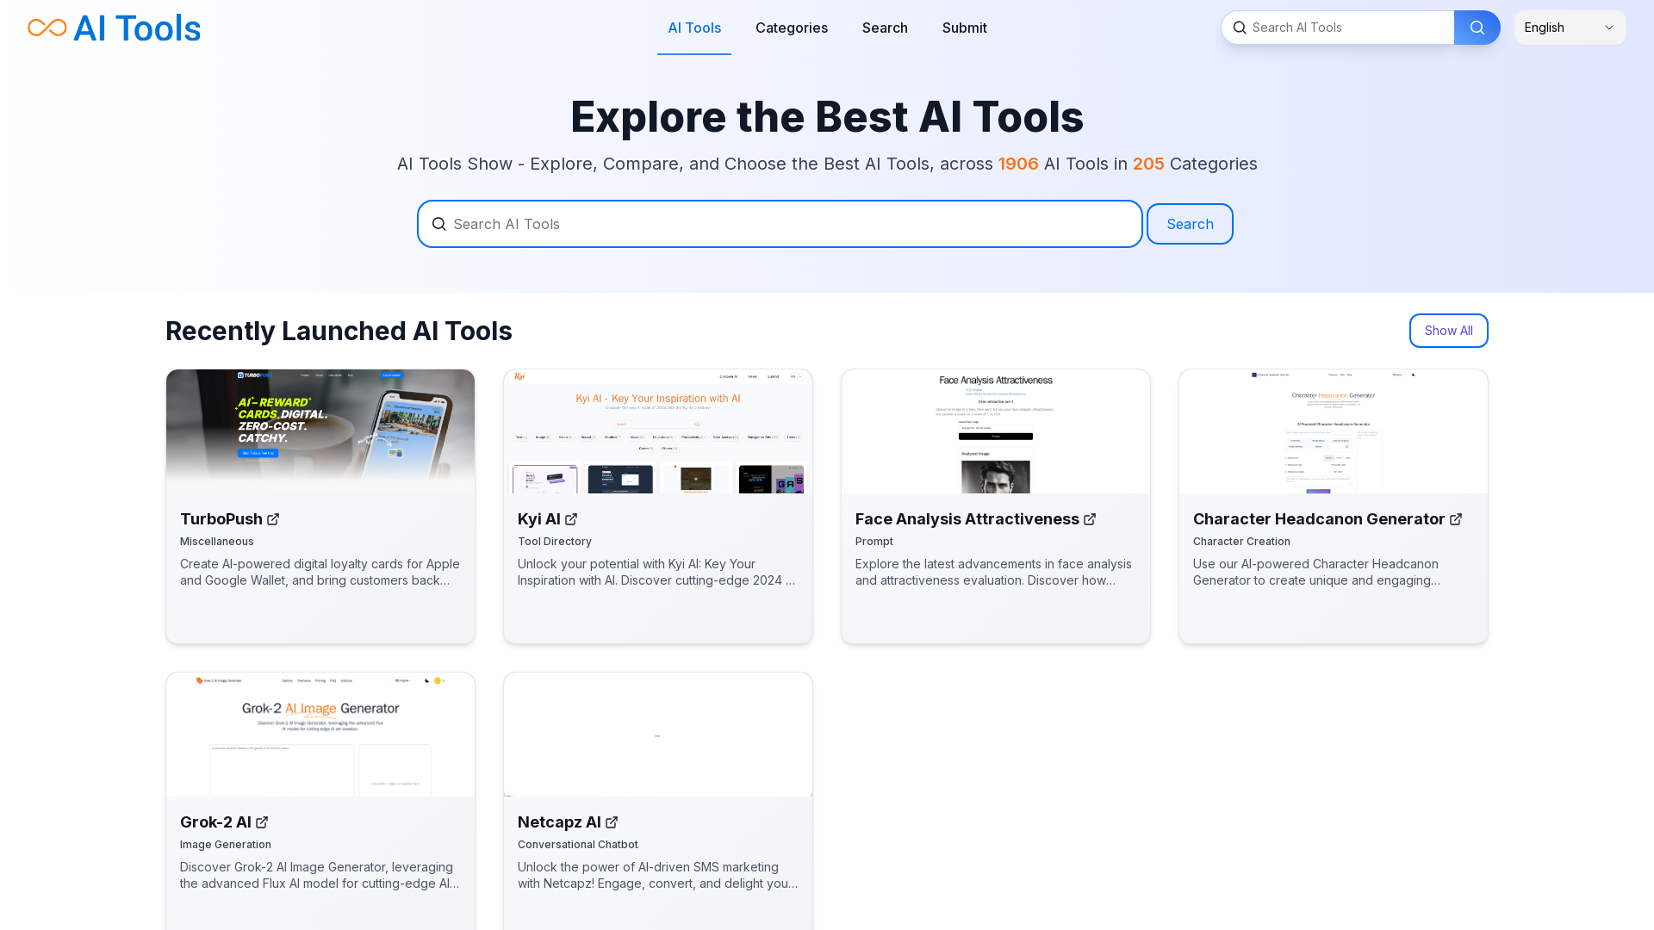Screen dimensions: 1654x930
Task: Click the infinity logo icon
Action: (x=47, y=28)
